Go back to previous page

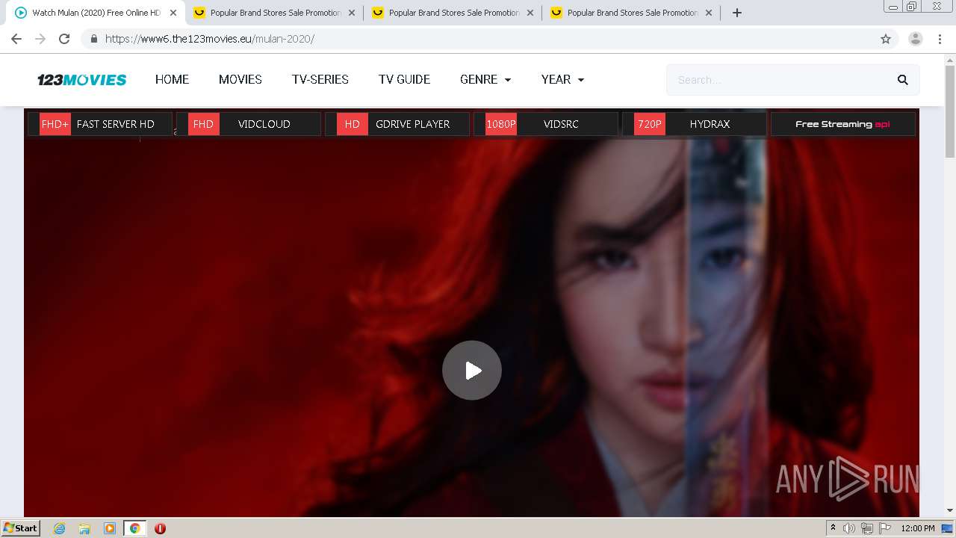16,39
